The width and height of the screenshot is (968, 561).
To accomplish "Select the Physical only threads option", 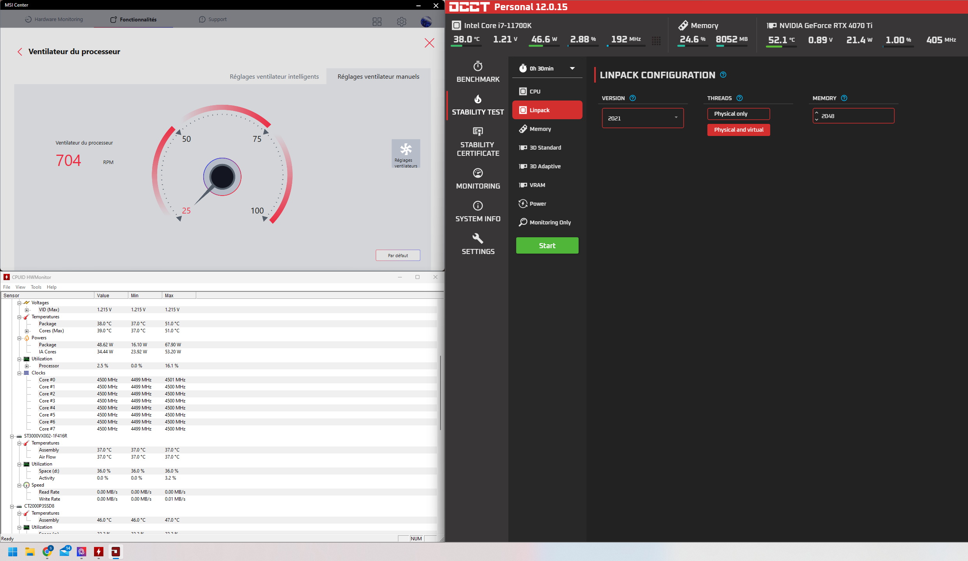I will [x=738, y=114].
